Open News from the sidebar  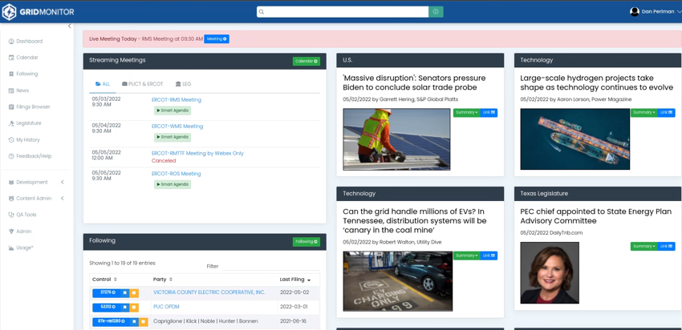tap(18, 91)
